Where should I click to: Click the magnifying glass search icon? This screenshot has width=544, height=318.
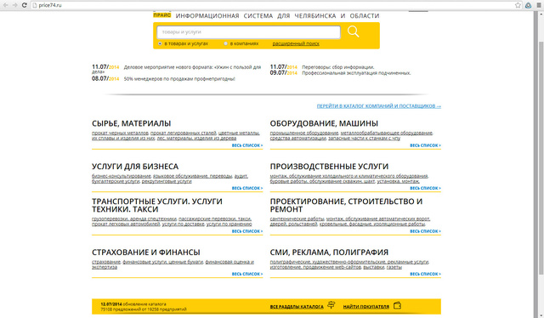click(354, 31)
